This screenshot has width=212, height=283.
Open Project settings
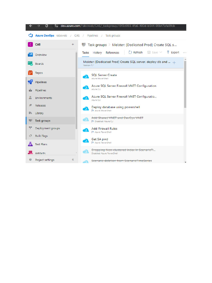(x=44, y=160)
